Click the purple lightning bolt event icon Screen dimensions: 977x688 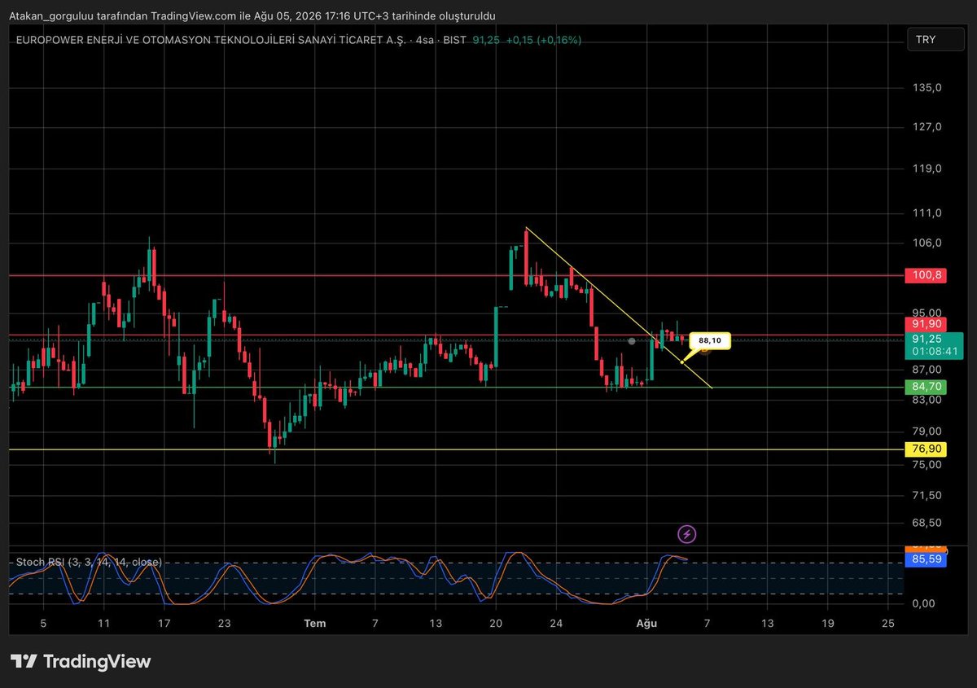tap(687, 534)
